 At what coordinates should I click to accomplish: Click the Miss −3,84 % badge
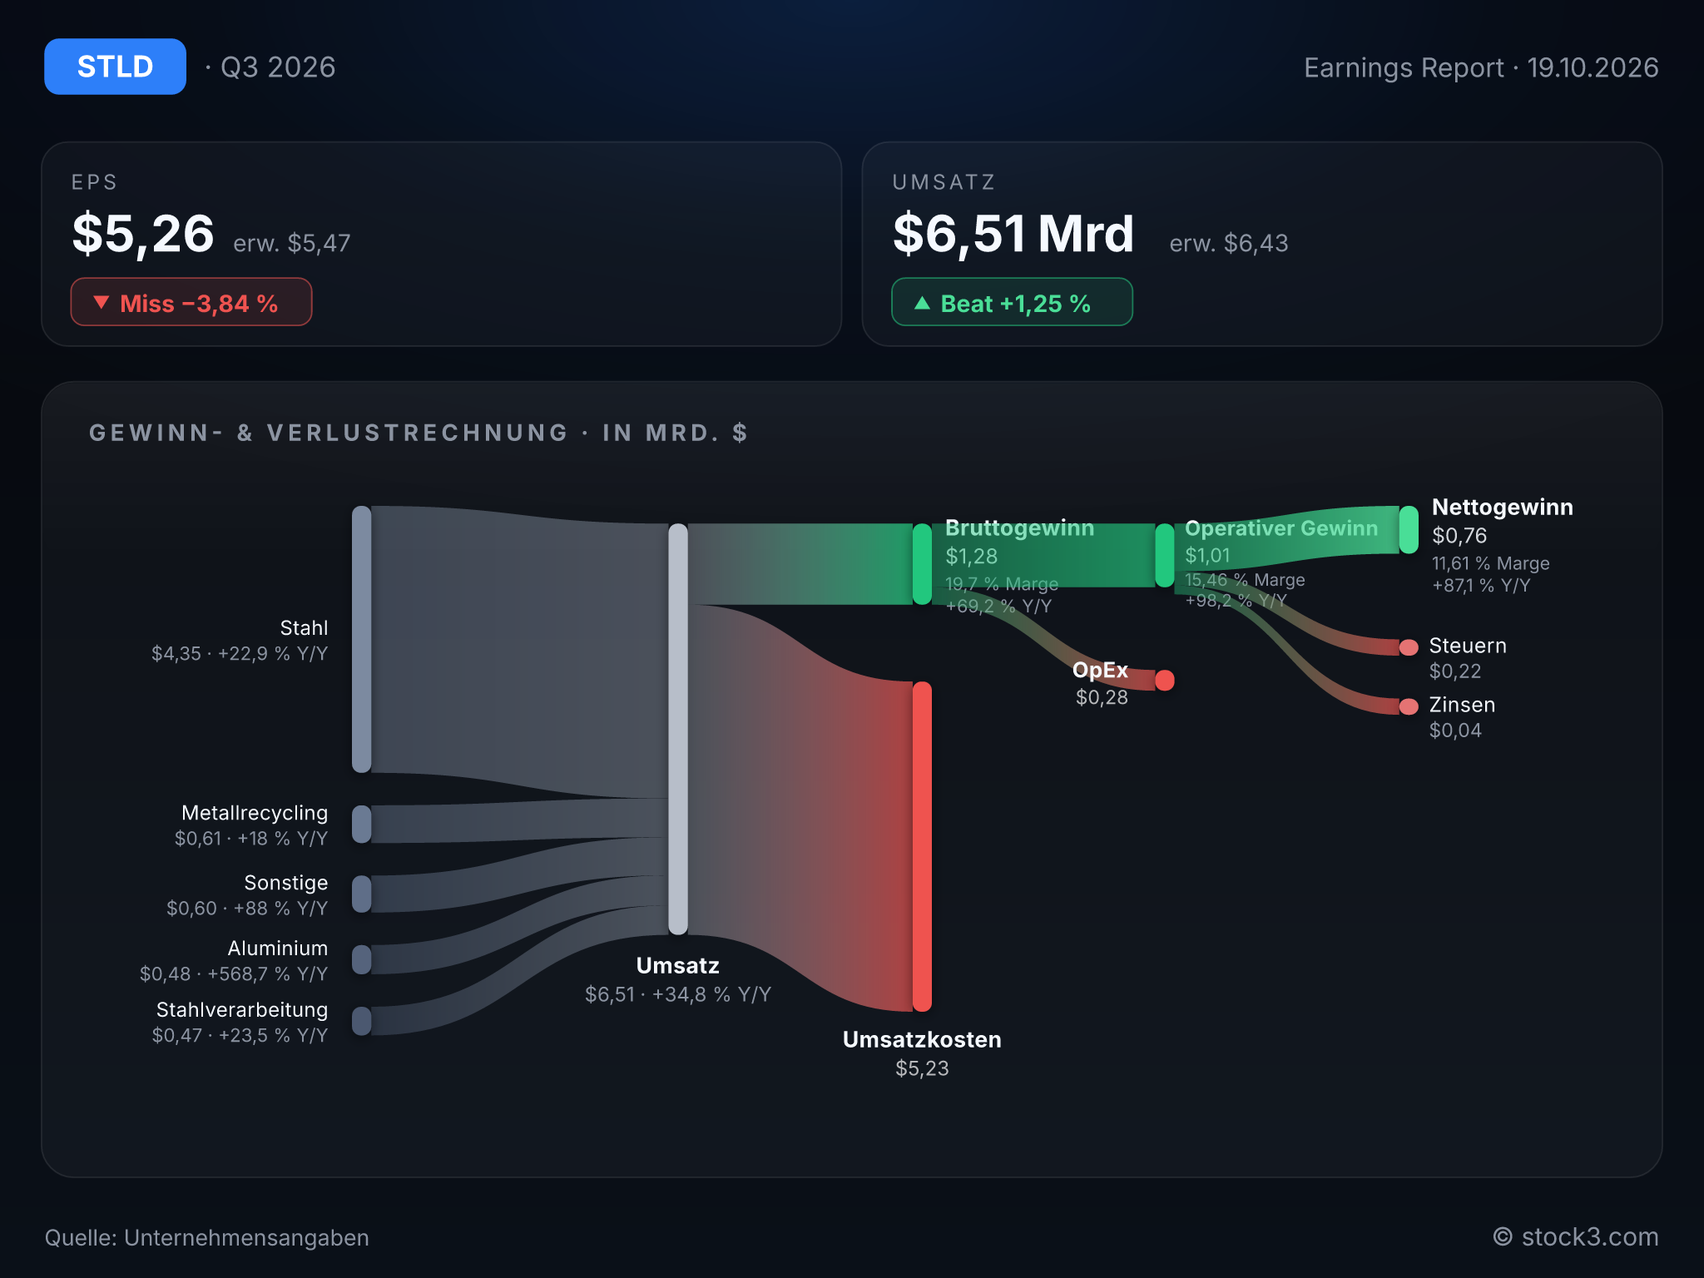coord(191,302)
